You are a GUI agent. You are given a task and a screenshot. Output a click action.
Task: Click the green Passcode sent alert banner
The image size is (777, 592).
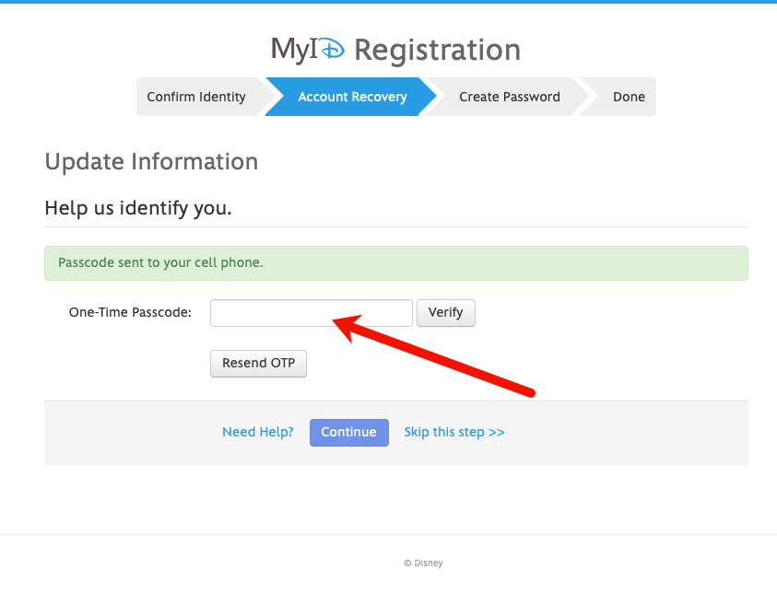click(395, 263)
